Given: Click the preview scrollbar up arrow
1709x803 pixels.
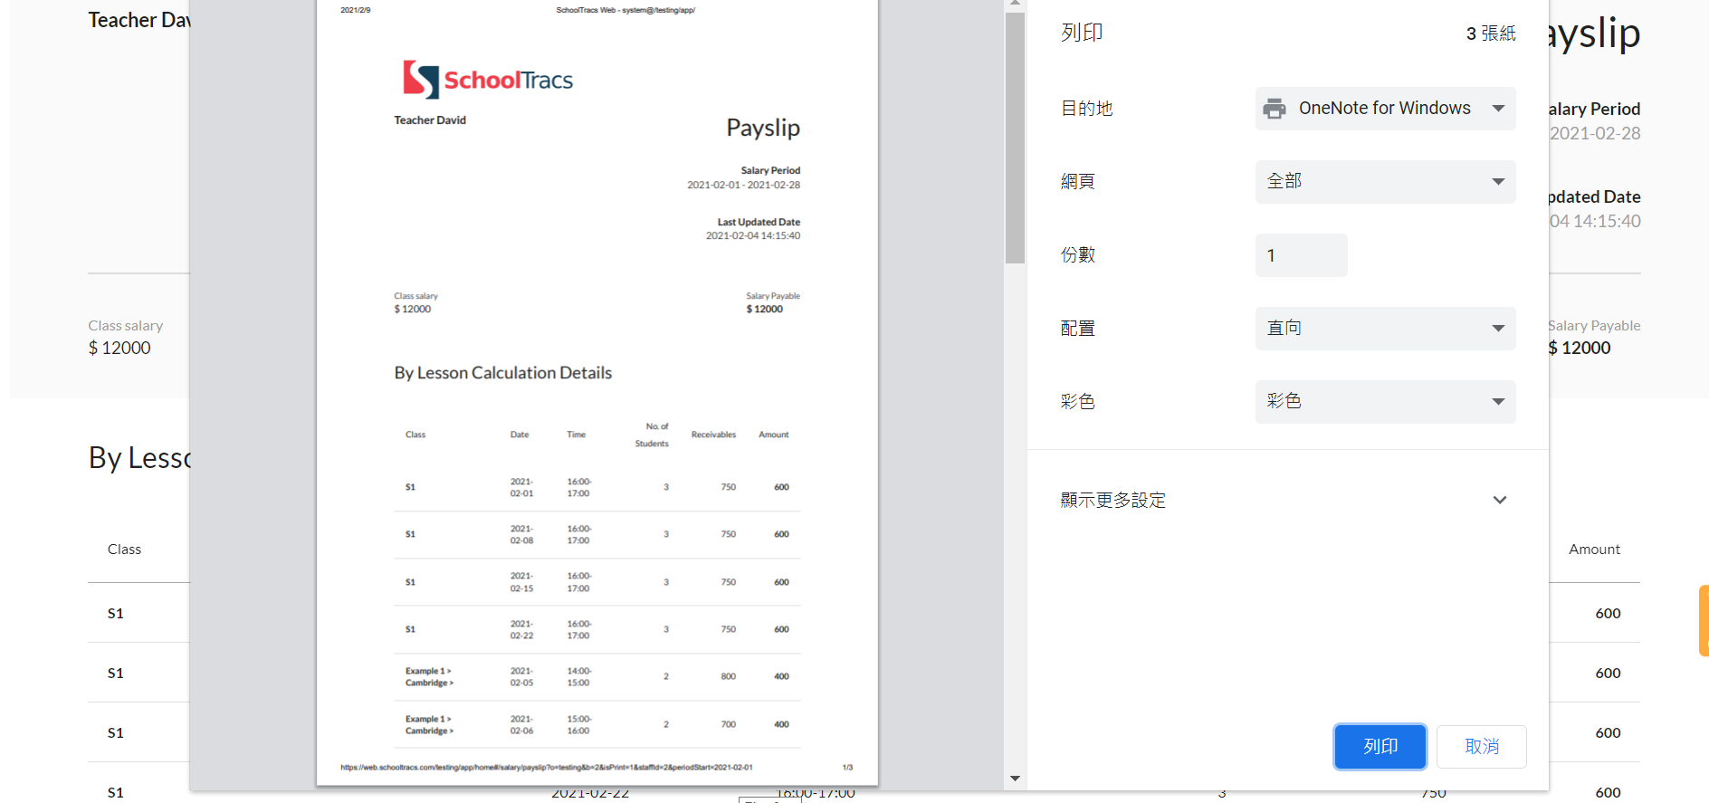Looking at the screenshot, I should coord(1015,4).
